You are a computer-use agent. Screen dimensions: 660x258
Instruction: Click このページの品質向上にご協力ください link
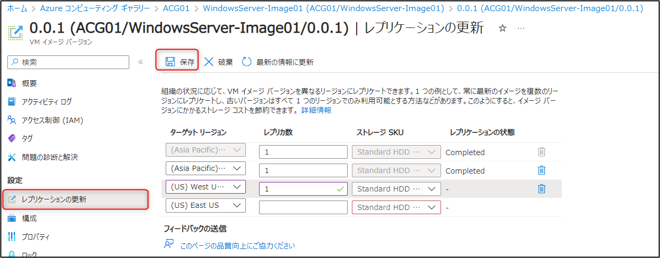pos(237,245)
